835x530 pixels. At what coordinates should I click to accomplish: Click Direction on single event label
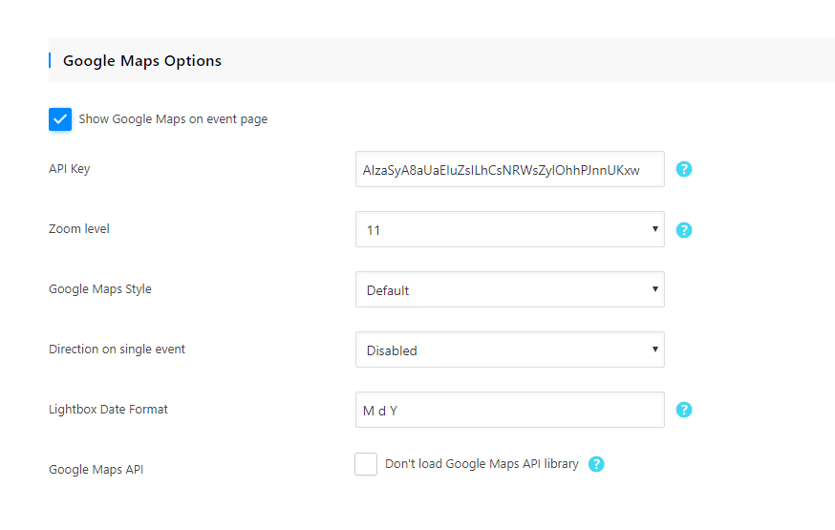click(x=117, y=350)
